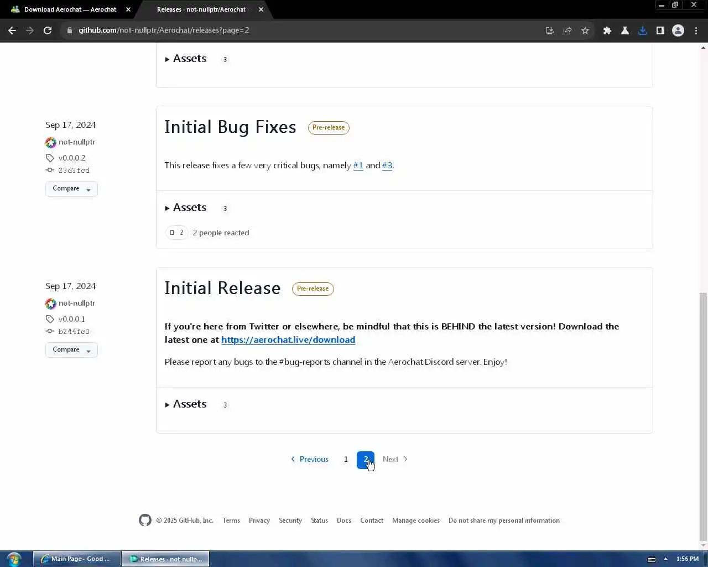
Task: Open Compare dropdown for v0.0.0.2
Action: pyautogui.click(x=71, y=189)
